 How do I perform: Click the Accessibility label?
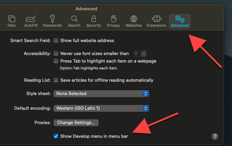click(x=37, y=53)
